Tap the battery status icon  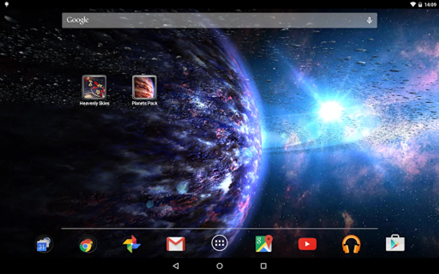click(x=420, y=4)
